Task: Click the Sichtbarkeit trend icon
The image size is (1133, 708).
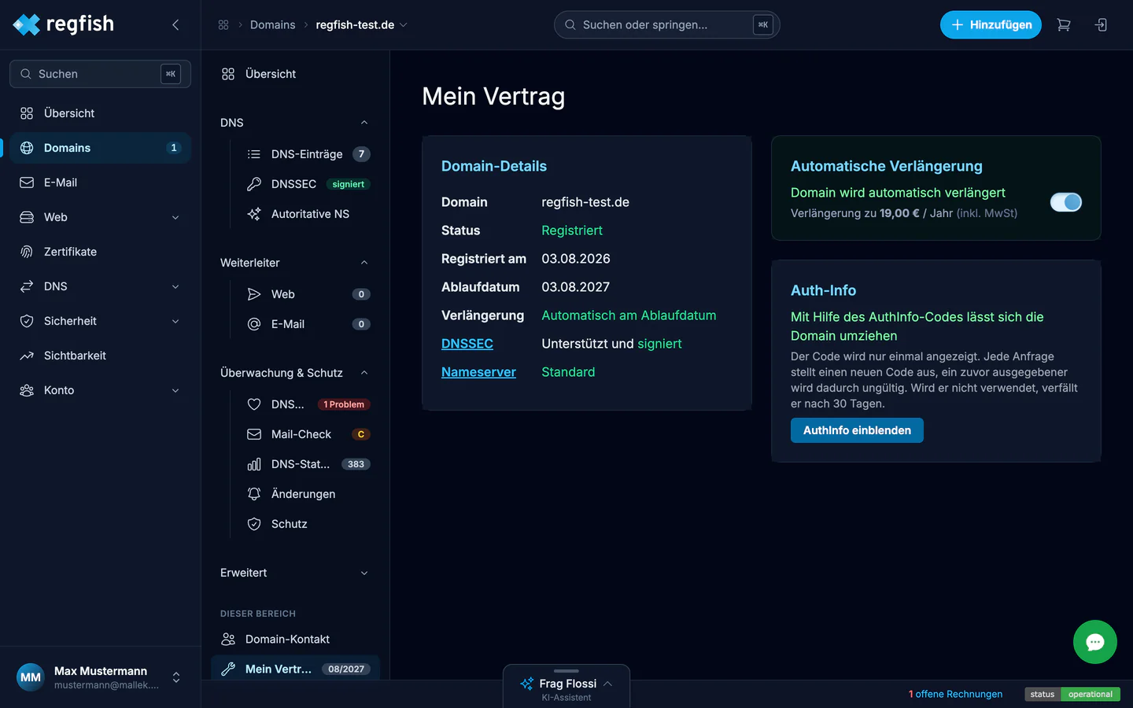Action: click(x=27, y=356)
